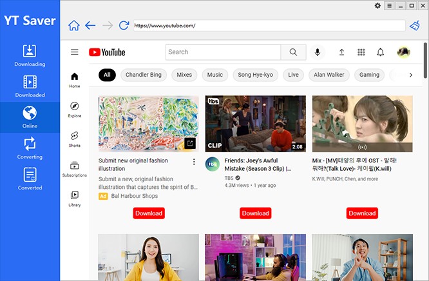Click 'K.Will, PUNCH, Chen, and more' text
This screenshot has width=429, height=281.
345,179
